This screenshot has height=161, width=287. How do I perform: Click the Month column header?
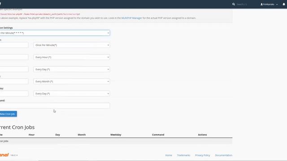point(82,135)
